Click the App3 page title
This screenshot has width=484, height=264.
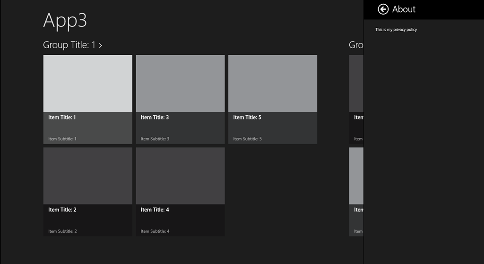pyautogui.click(x=65, y=21)
